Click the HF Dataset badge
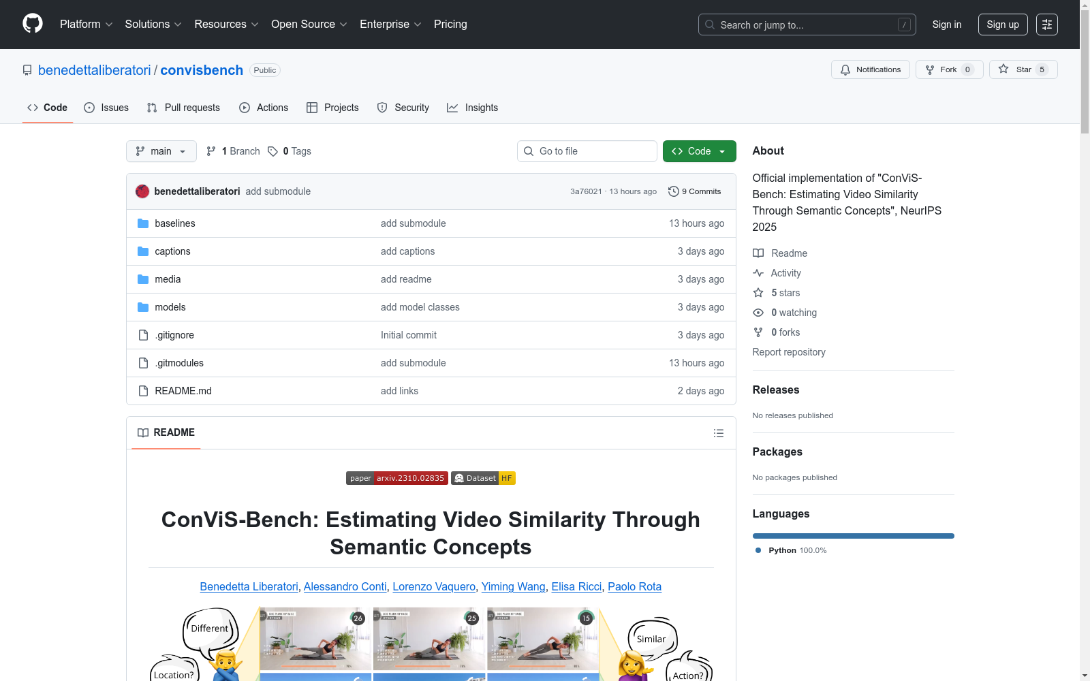This screenshot has height=681, width=1090. [484, 478]
